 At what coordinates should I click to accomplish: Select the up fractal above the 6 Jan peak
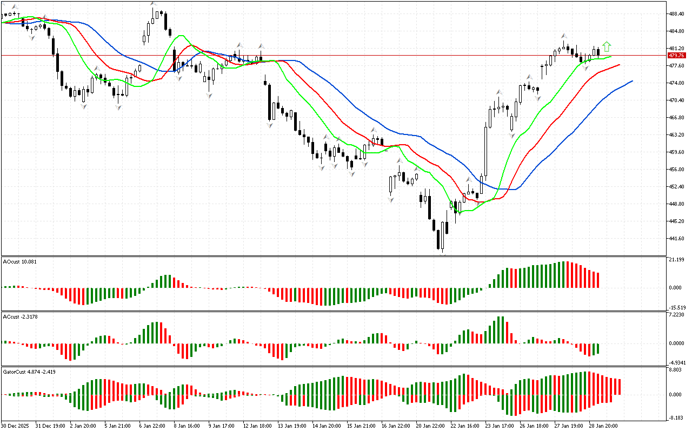pos(152,4)
